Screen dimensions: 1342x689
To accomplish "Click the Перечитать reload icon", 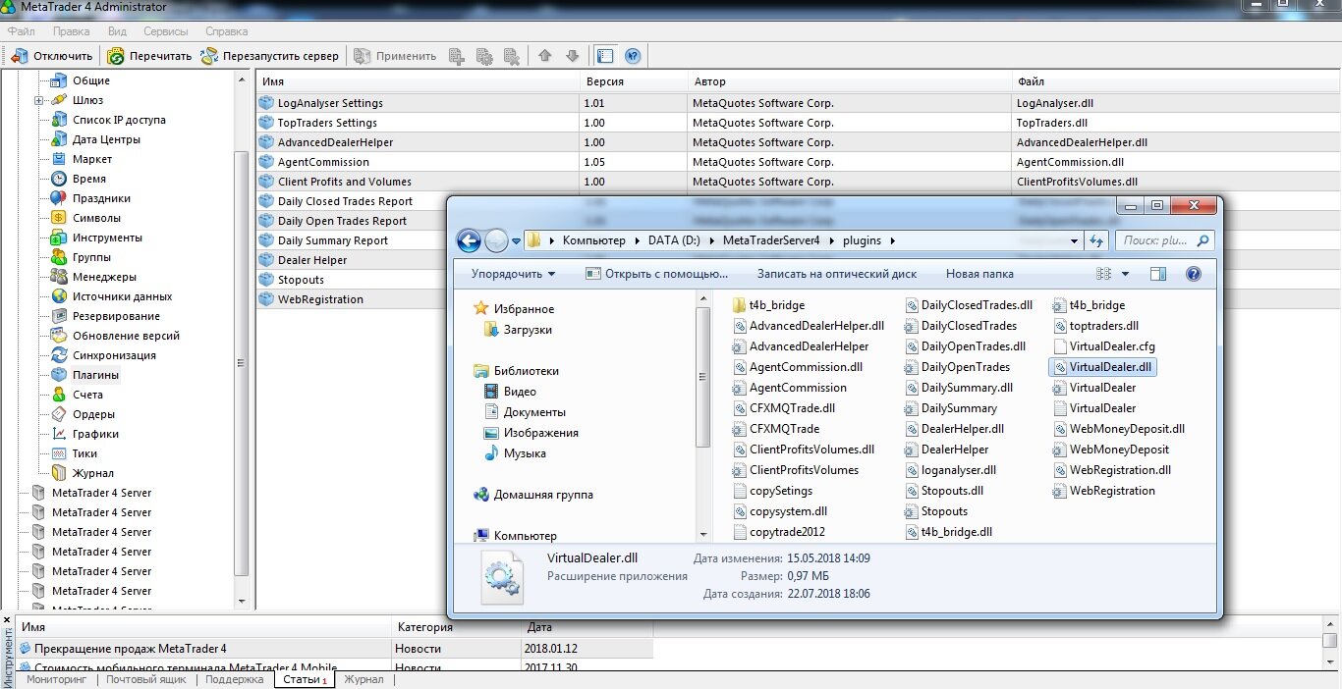I will pyautogui.click(x=116, y=56).
